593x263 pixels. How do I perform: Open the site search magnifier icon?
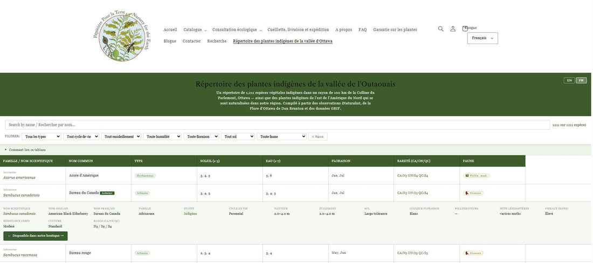[x=440, y=29]
